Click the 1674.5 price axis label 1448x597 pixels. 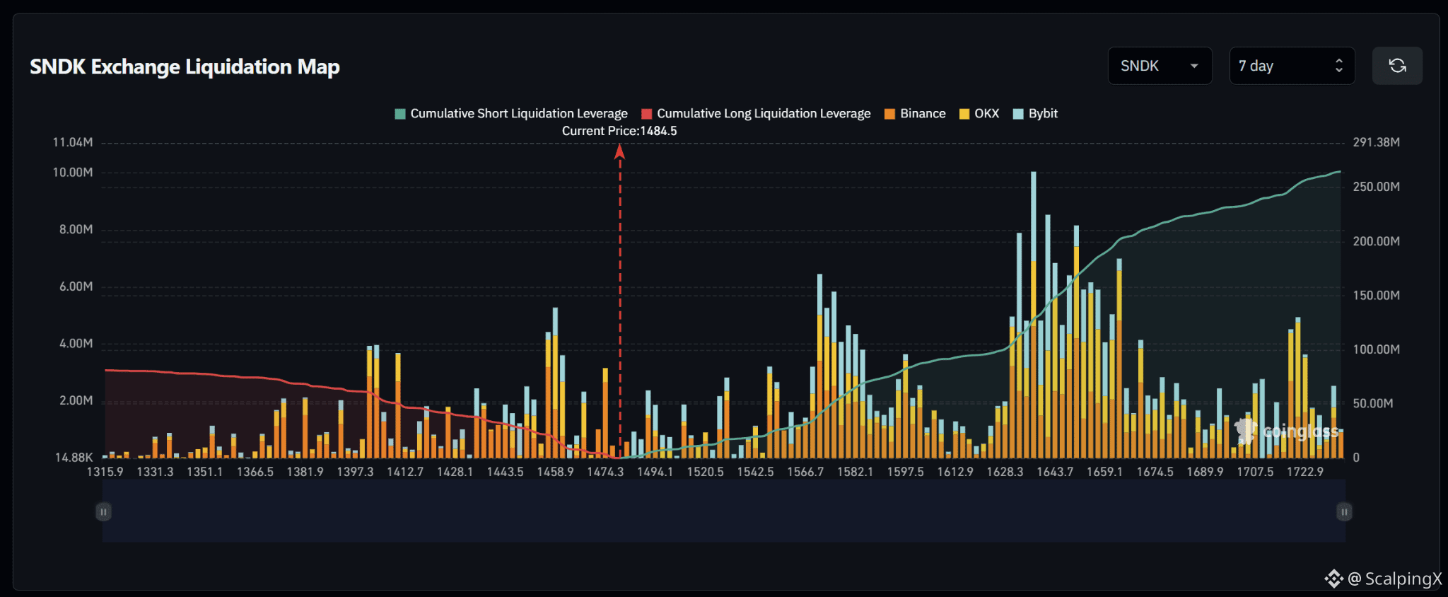tap(1155, 472)
